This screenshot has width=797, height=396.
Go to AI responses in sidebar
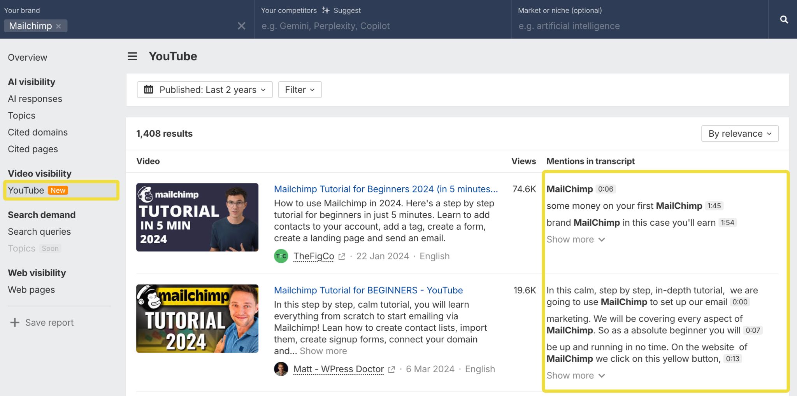(x=35, y=99)
